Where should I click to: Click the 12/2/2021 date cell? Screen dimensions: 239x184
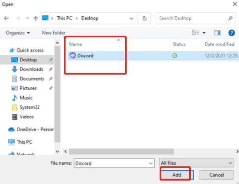coord(221,56)
